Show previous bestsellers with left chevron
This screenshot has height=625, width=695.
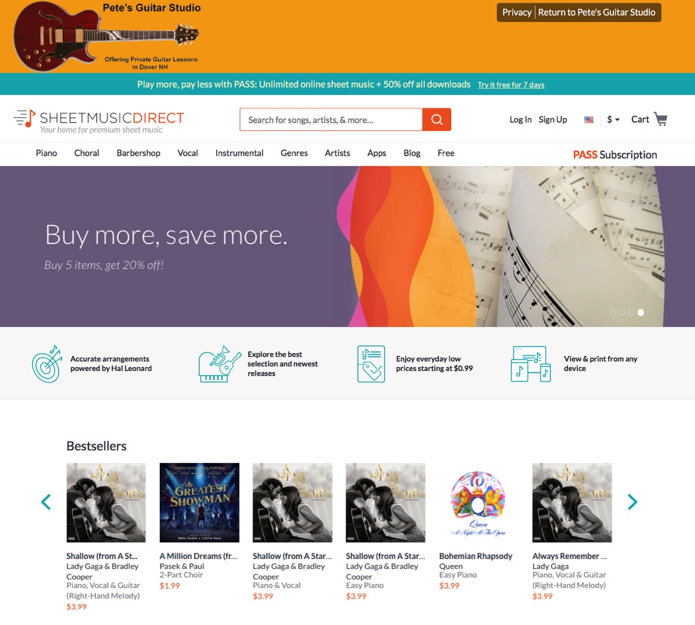(46, 502)
